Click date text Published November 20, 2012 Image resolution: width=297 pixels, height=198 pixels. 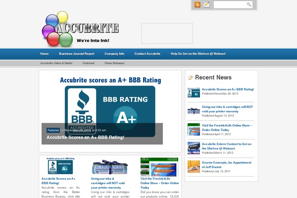coord(220,94)
